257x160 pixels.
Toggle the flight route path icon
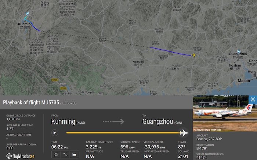(65, 155)
